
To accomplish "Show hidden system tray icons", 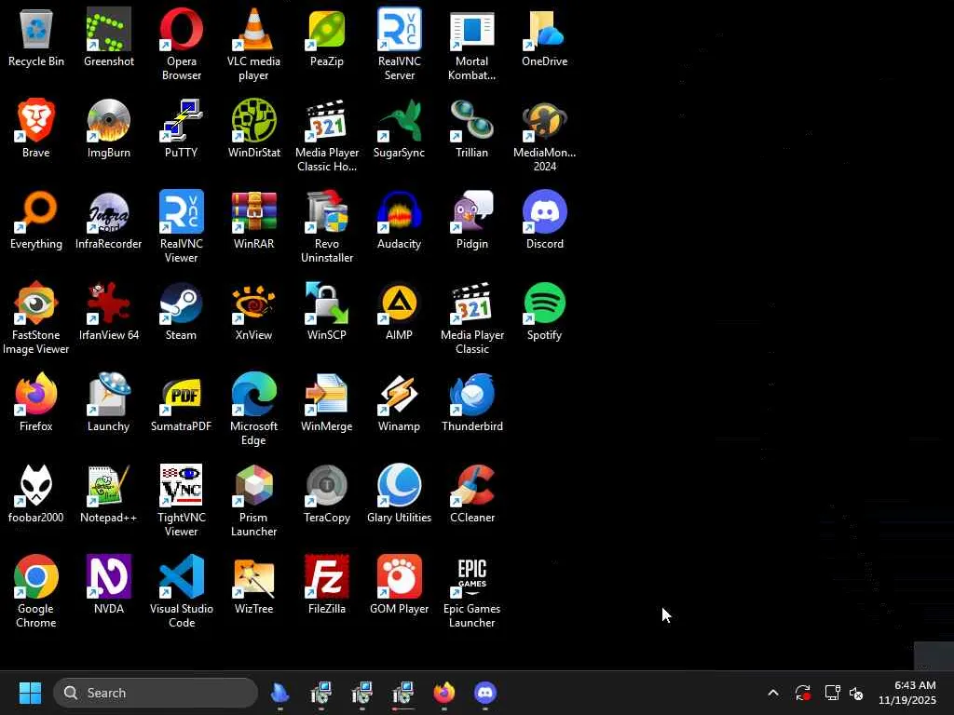I will pyautogui.click(x=773, y=693).
